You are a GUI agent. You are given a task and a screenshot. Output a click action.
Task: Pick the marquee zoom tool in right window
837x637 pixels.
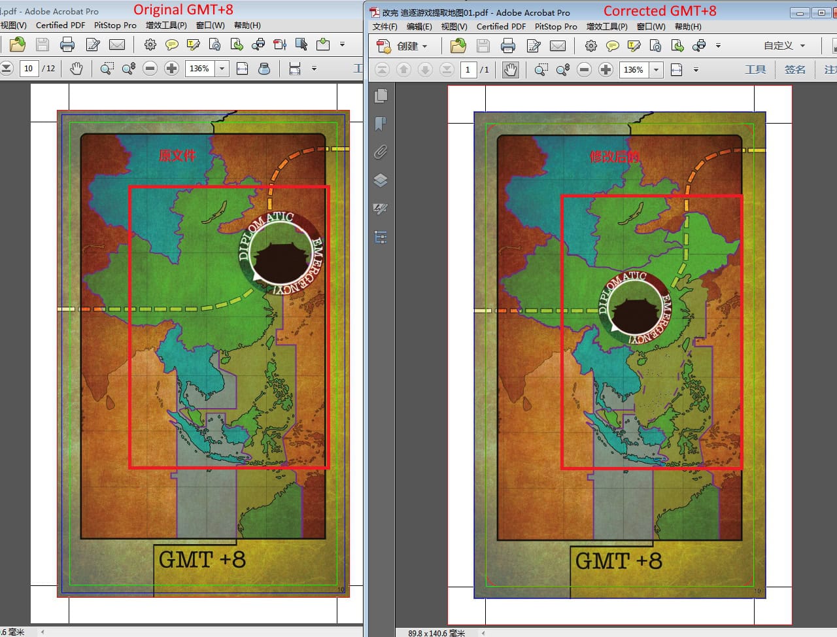pos(541,69)
